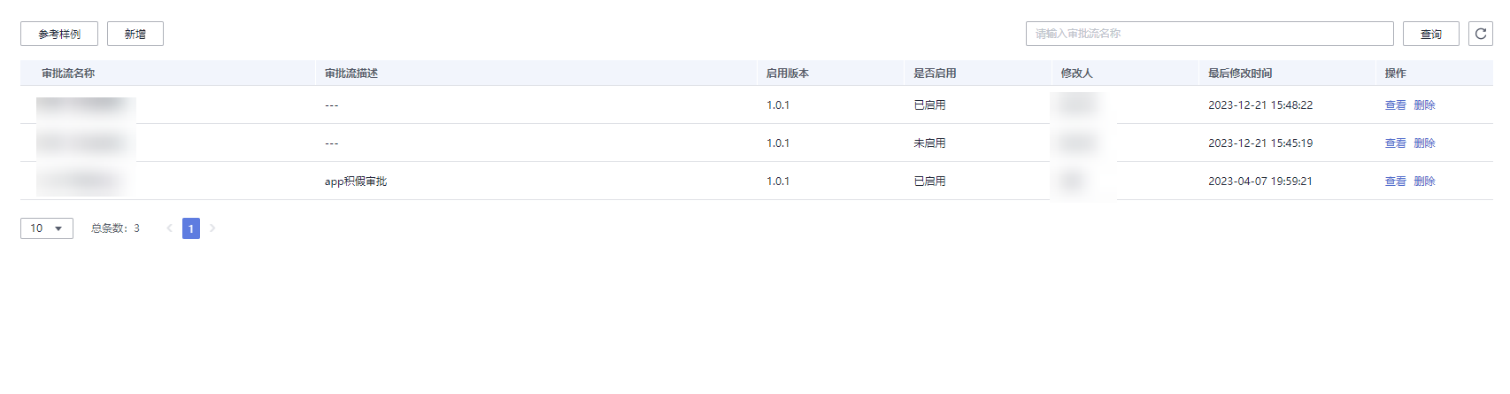
Task: Click the 参考样例 button
Action: tap(59, 34)
